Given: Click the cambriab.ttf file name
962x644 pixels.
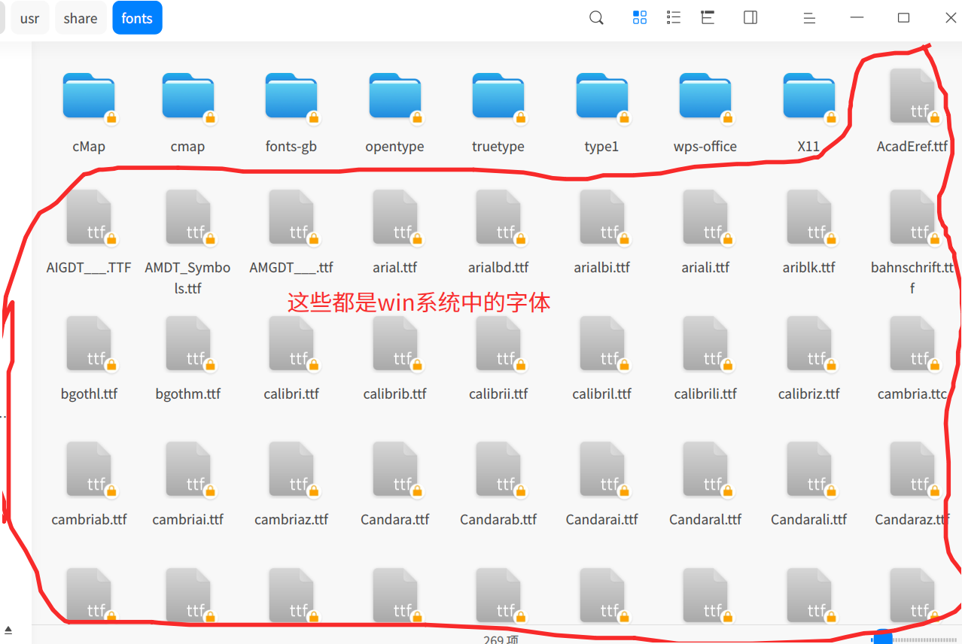Looking at the screenshot, I should (x=89, y=519).
